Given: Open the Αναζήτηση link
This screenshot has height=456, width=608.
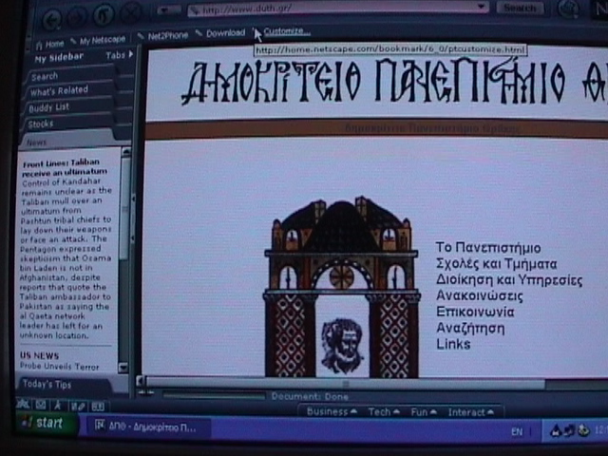Looking at the screenshot, I should point(470,328).
